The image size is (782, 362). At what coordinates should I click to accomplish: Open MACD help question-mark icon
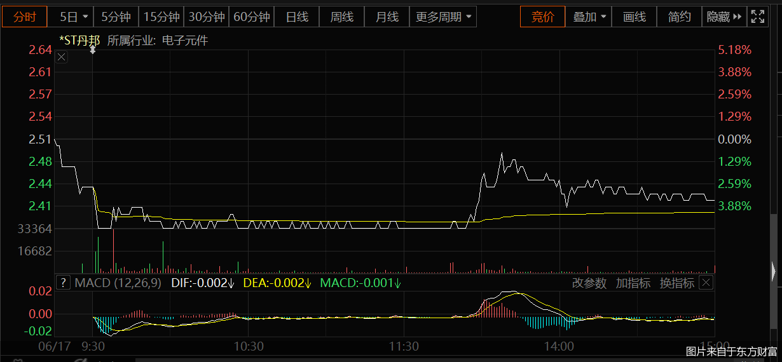pos(63,283)
